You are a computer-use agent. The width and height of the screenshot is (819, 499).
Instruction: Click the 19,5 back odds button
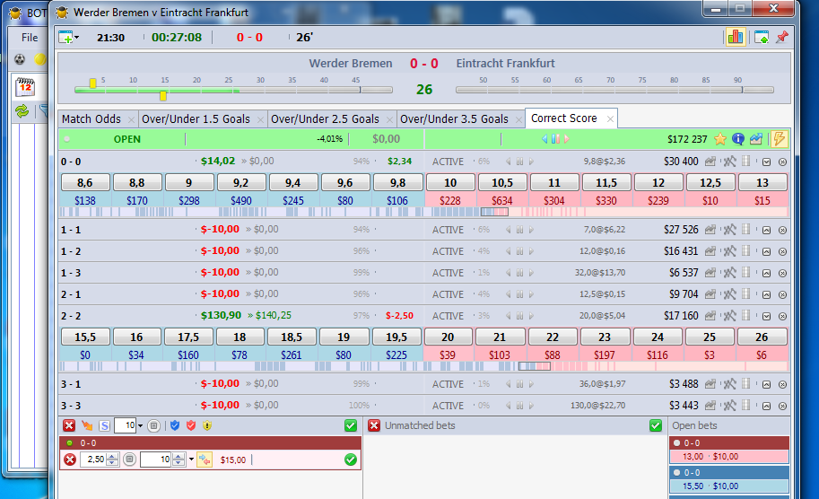[396, 337]
